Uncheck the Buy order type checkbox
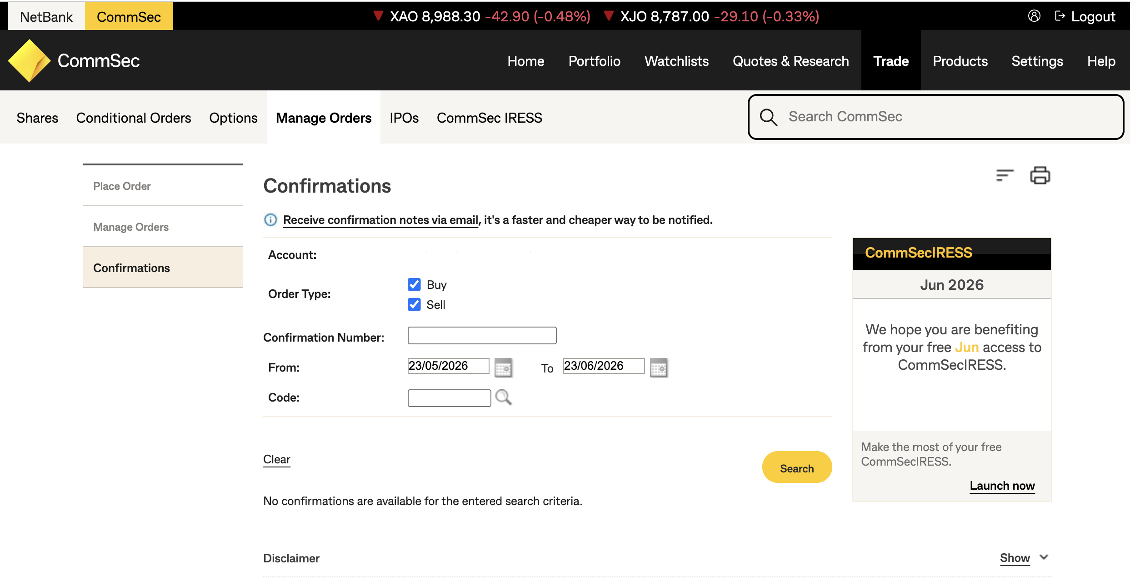The width and height of the screenshot is (1130, 586). tap(414, 284)
